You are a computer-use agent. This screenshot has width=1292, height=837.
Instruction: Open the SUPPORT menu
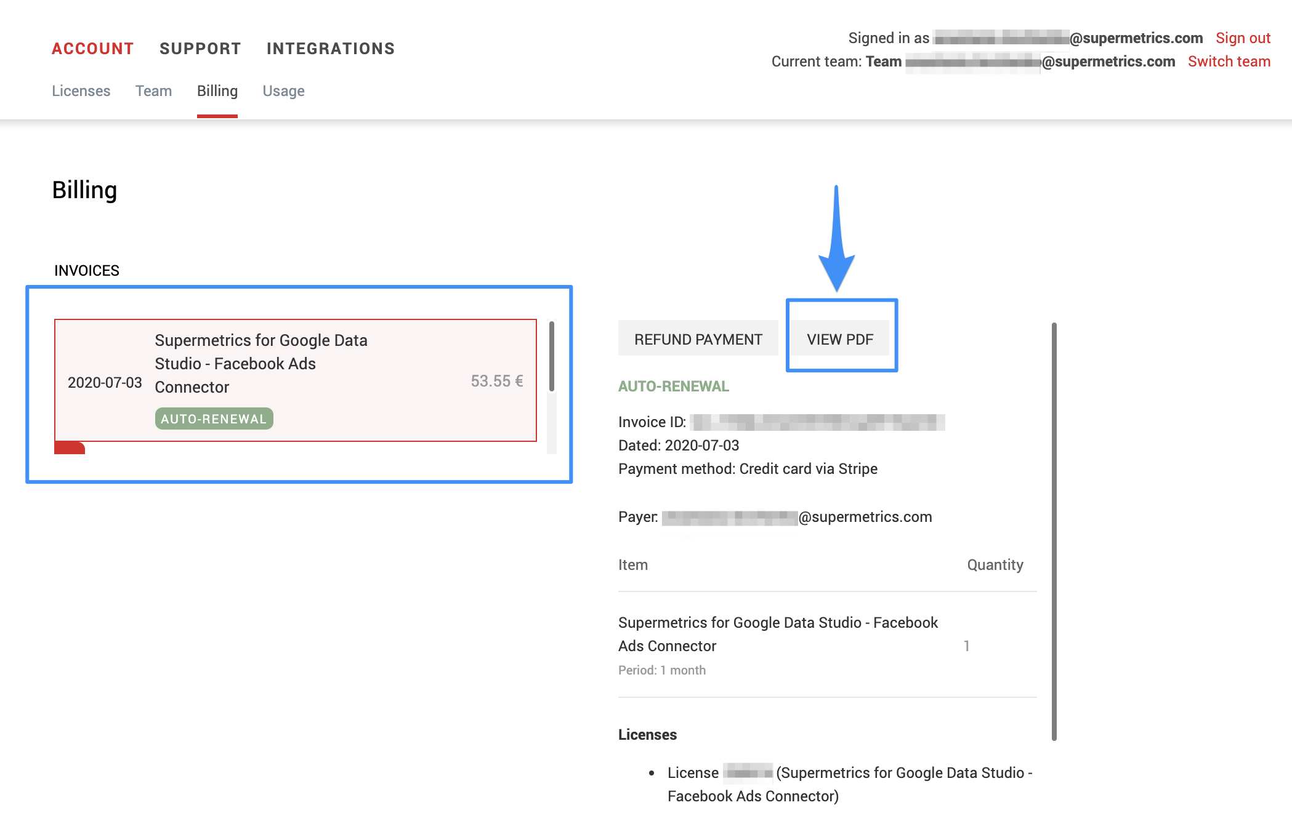click(x=200, y=49)
